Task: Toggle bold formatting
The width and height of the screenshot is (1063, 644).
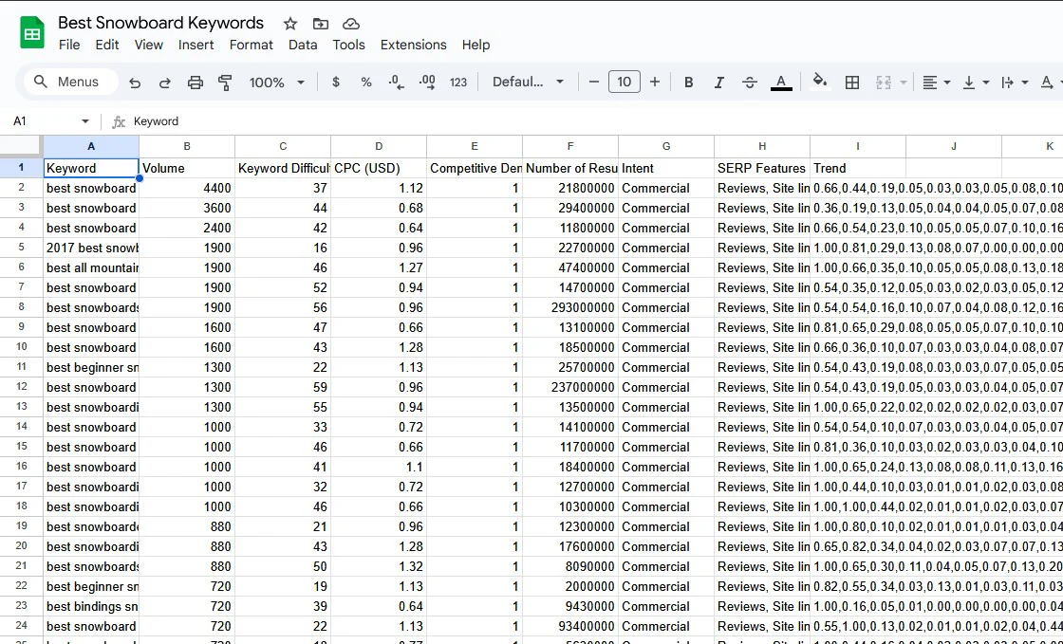Action: tap(688, 82)
